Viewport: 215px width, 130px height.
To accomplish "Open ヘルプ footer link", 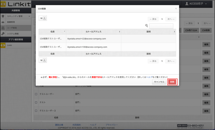I will (93, 125).
